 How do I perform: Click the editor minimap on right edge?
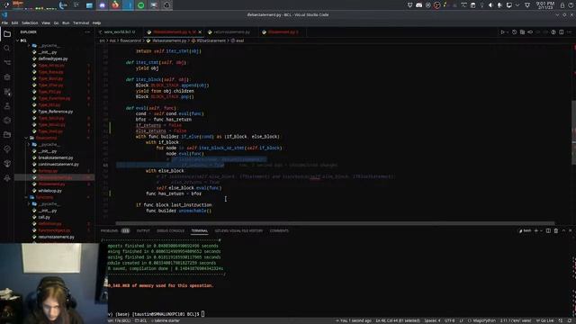pos(573,132)
